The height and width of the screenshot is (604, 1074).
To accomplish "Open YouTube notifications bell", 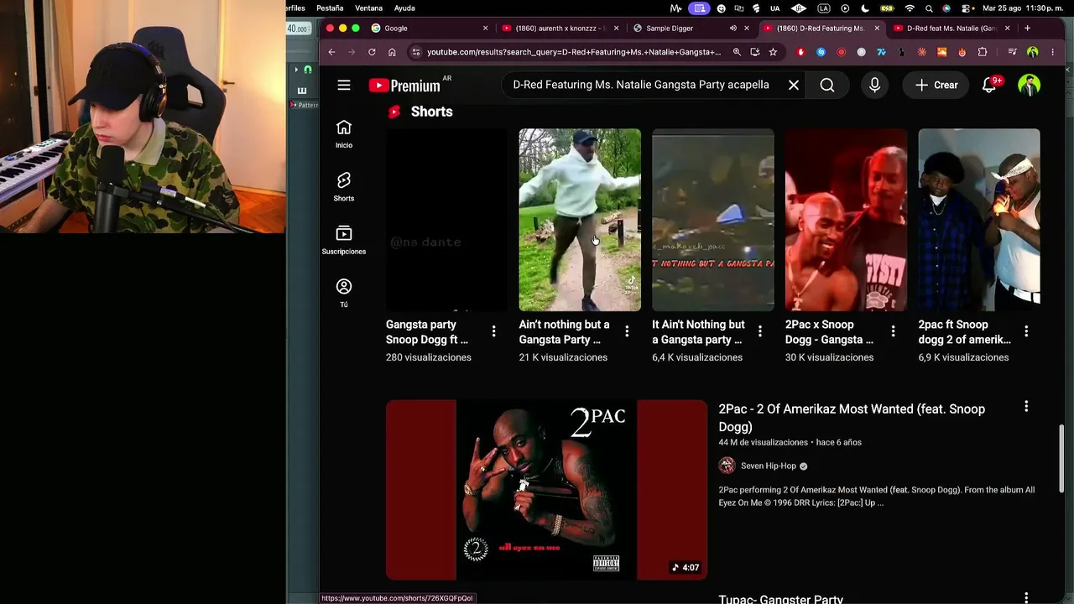I will point(990,85).
